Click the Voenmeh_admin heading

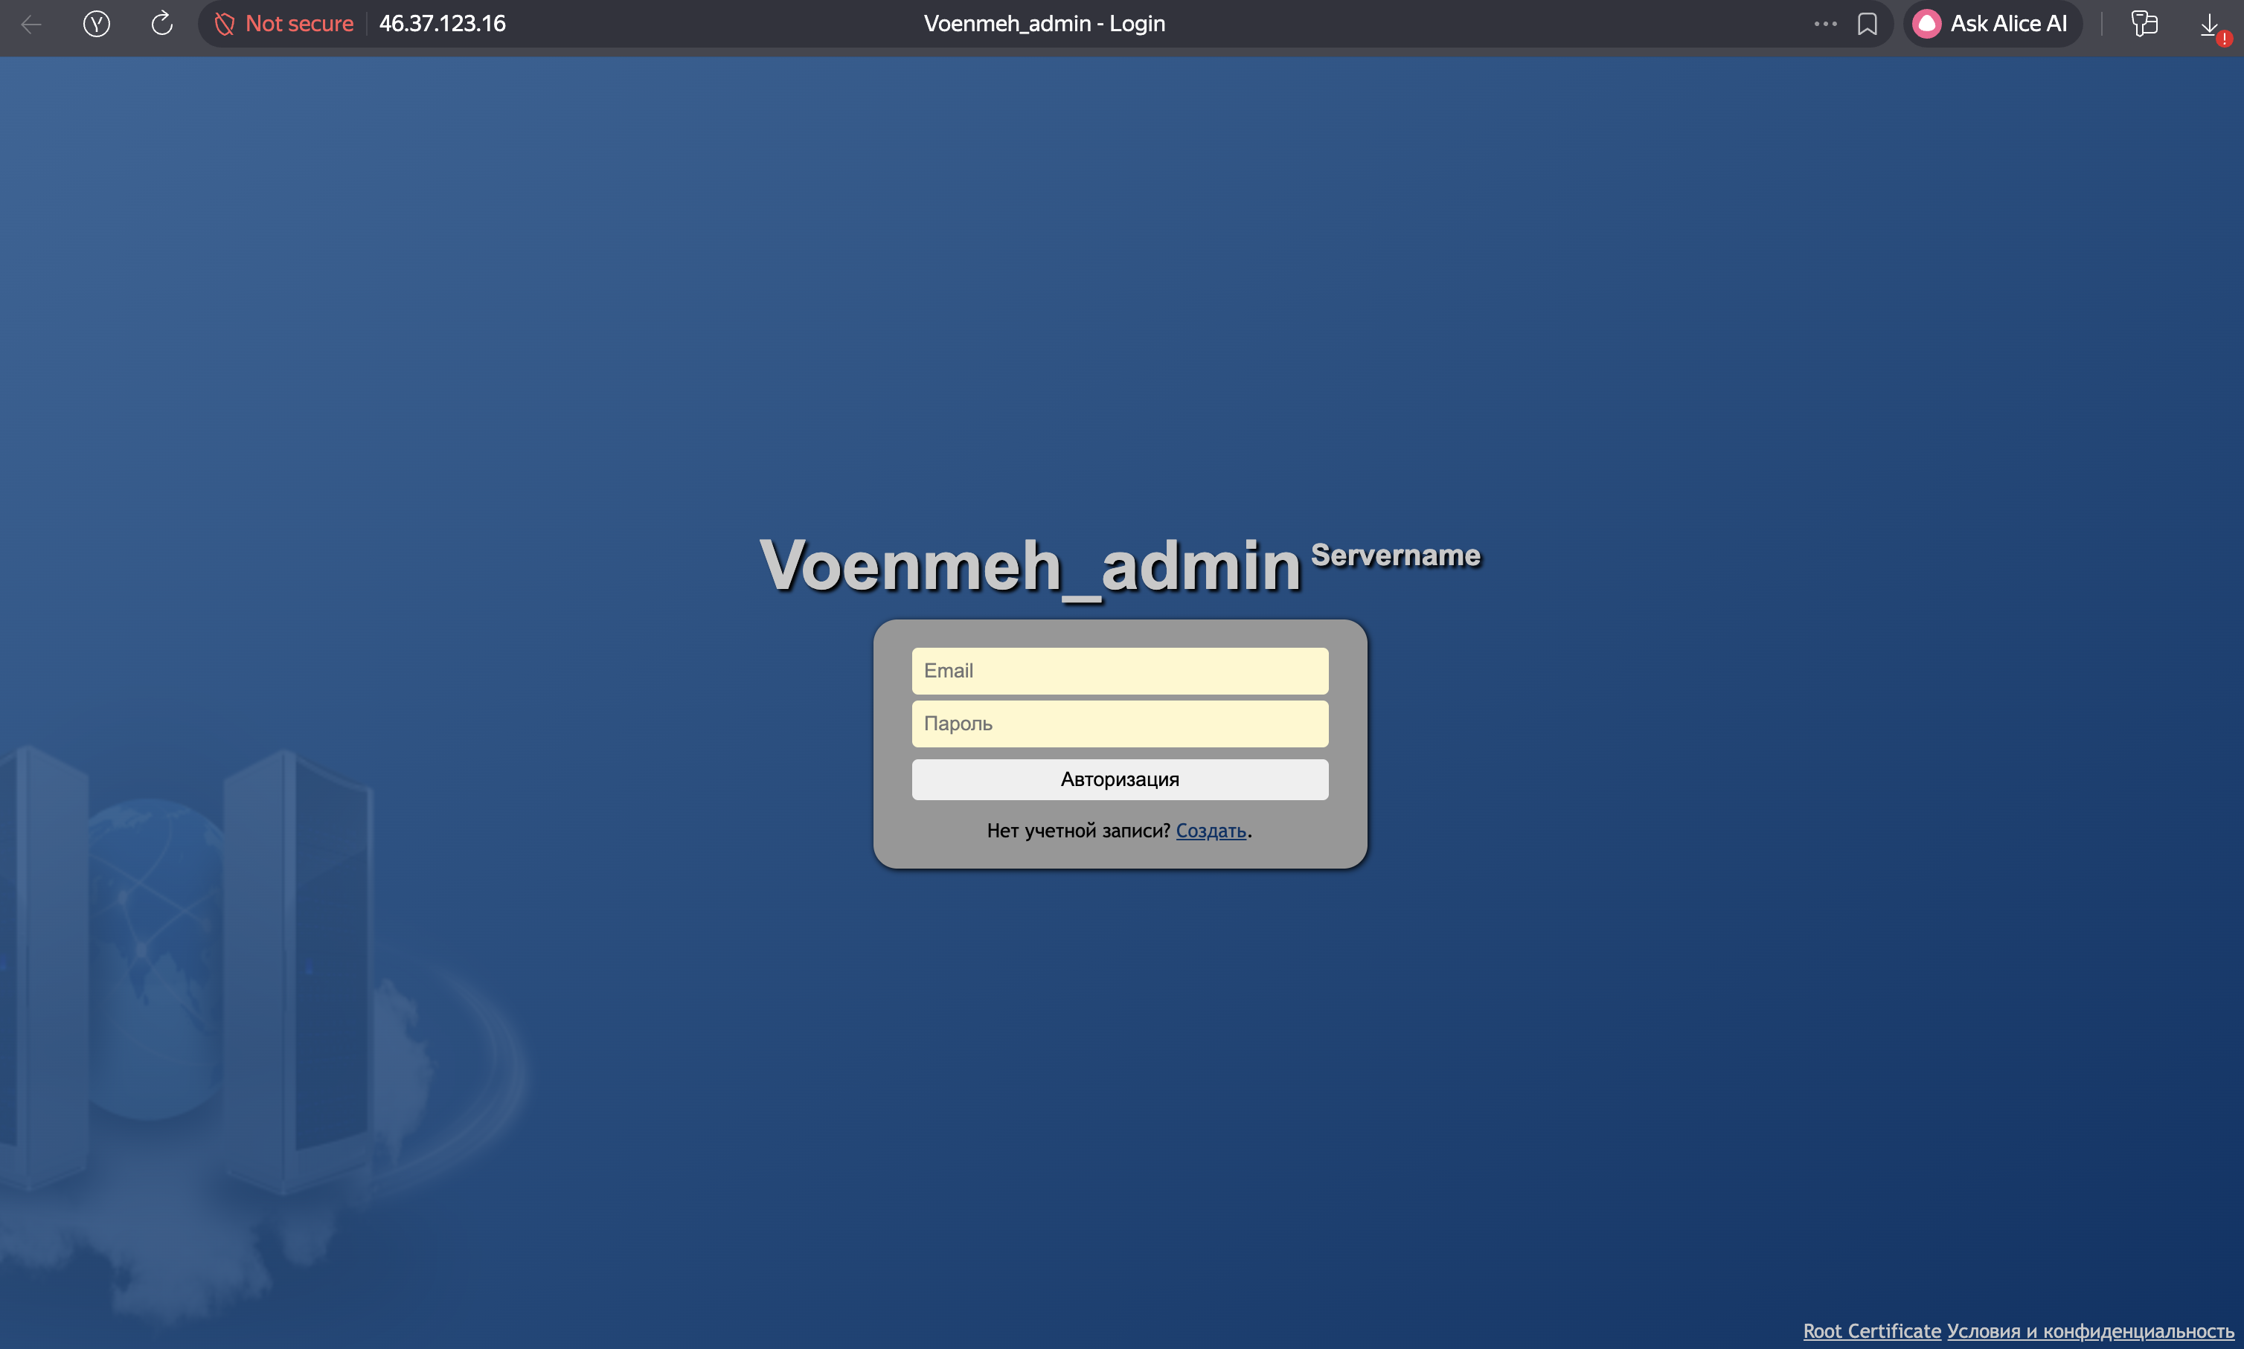[1030, 565]
